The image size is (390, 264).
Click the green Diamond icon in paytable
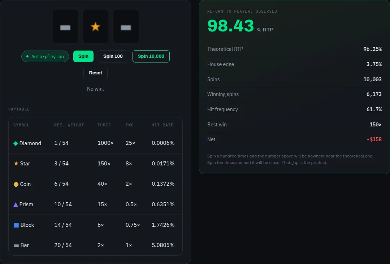click(16, 143)
